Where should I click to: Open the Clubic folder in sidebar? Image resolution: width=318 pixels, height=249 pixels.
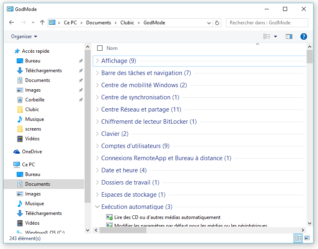pyautogui.click(x=32, y=109)
